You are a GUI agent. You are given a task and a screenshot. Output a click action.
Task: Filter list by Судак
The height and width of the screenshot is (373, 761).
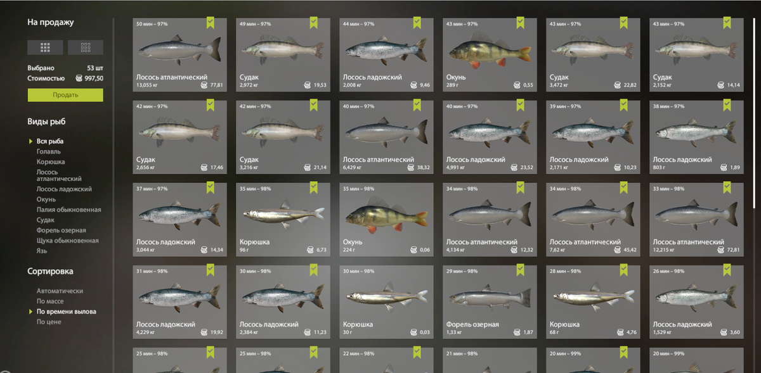tap(46, 220)
